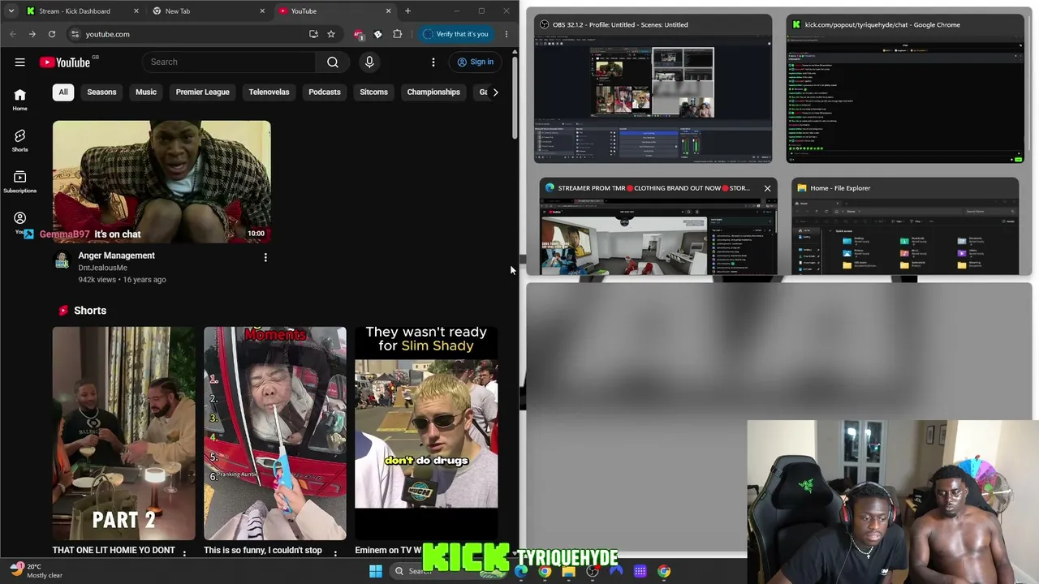Go back using Chrome's back arrow
This screenshot has width=1039, height=584.
(13, 34)
